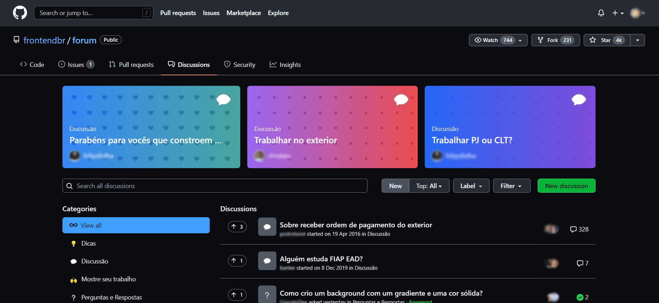This screenshot has height=303, width=659.
Task: Click speech bubble icon on Trabalhar PJ ou CLT card
Action: [x=579, y=99]
